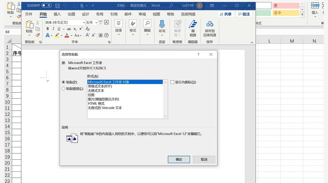Toggle the AutoSave (自动保存) switch
This screenshot has width=328, height=183.
coord(46,5)
